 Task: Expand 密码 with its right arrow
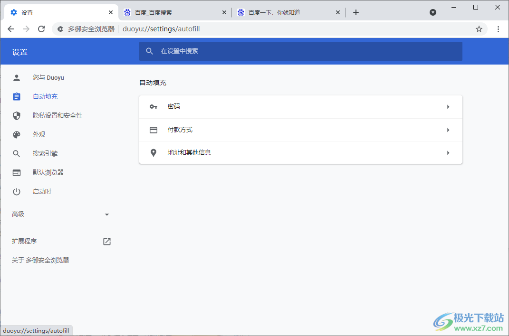click(448, 107)
